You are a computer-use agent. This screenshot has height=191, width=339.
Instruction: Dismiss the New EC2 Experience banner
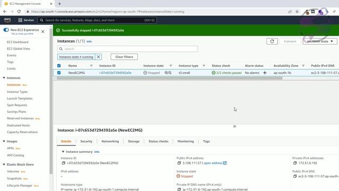pos(43,32)
